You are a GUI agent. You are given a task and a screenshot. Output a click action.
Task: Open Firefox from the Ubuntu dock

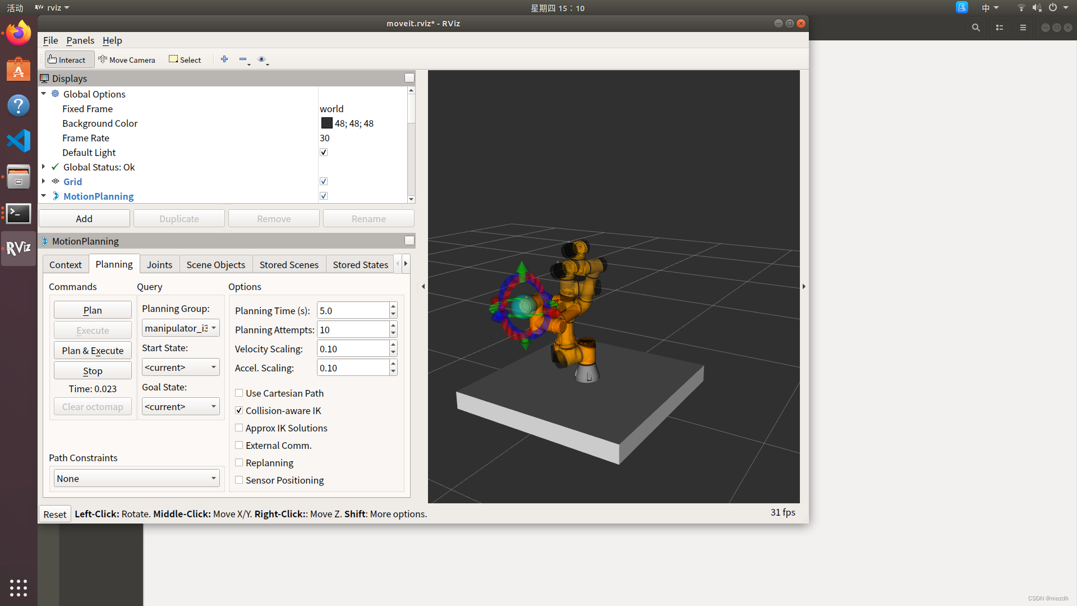(x=19, y=33)
